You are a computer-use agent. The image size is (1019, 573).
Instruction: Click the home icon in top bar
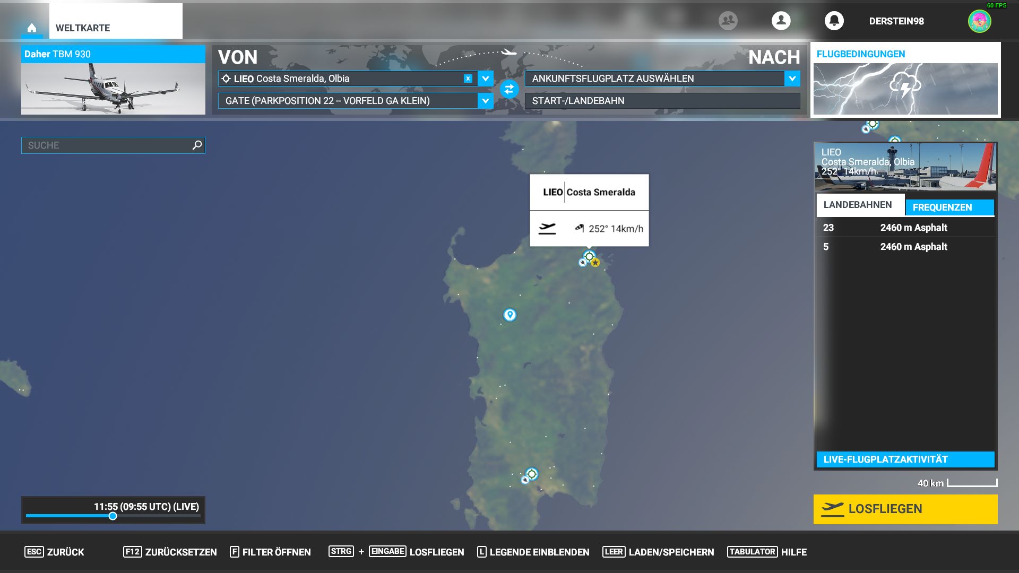pos(32,28)
